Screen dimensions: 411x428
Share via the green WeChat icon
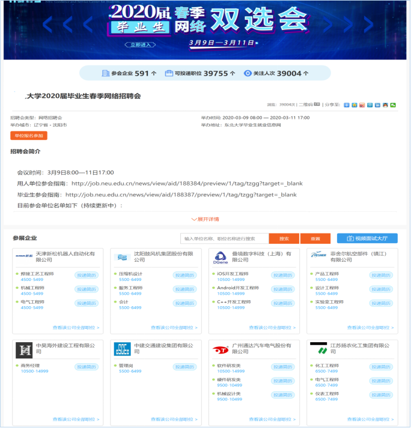[x=393, y=104]
